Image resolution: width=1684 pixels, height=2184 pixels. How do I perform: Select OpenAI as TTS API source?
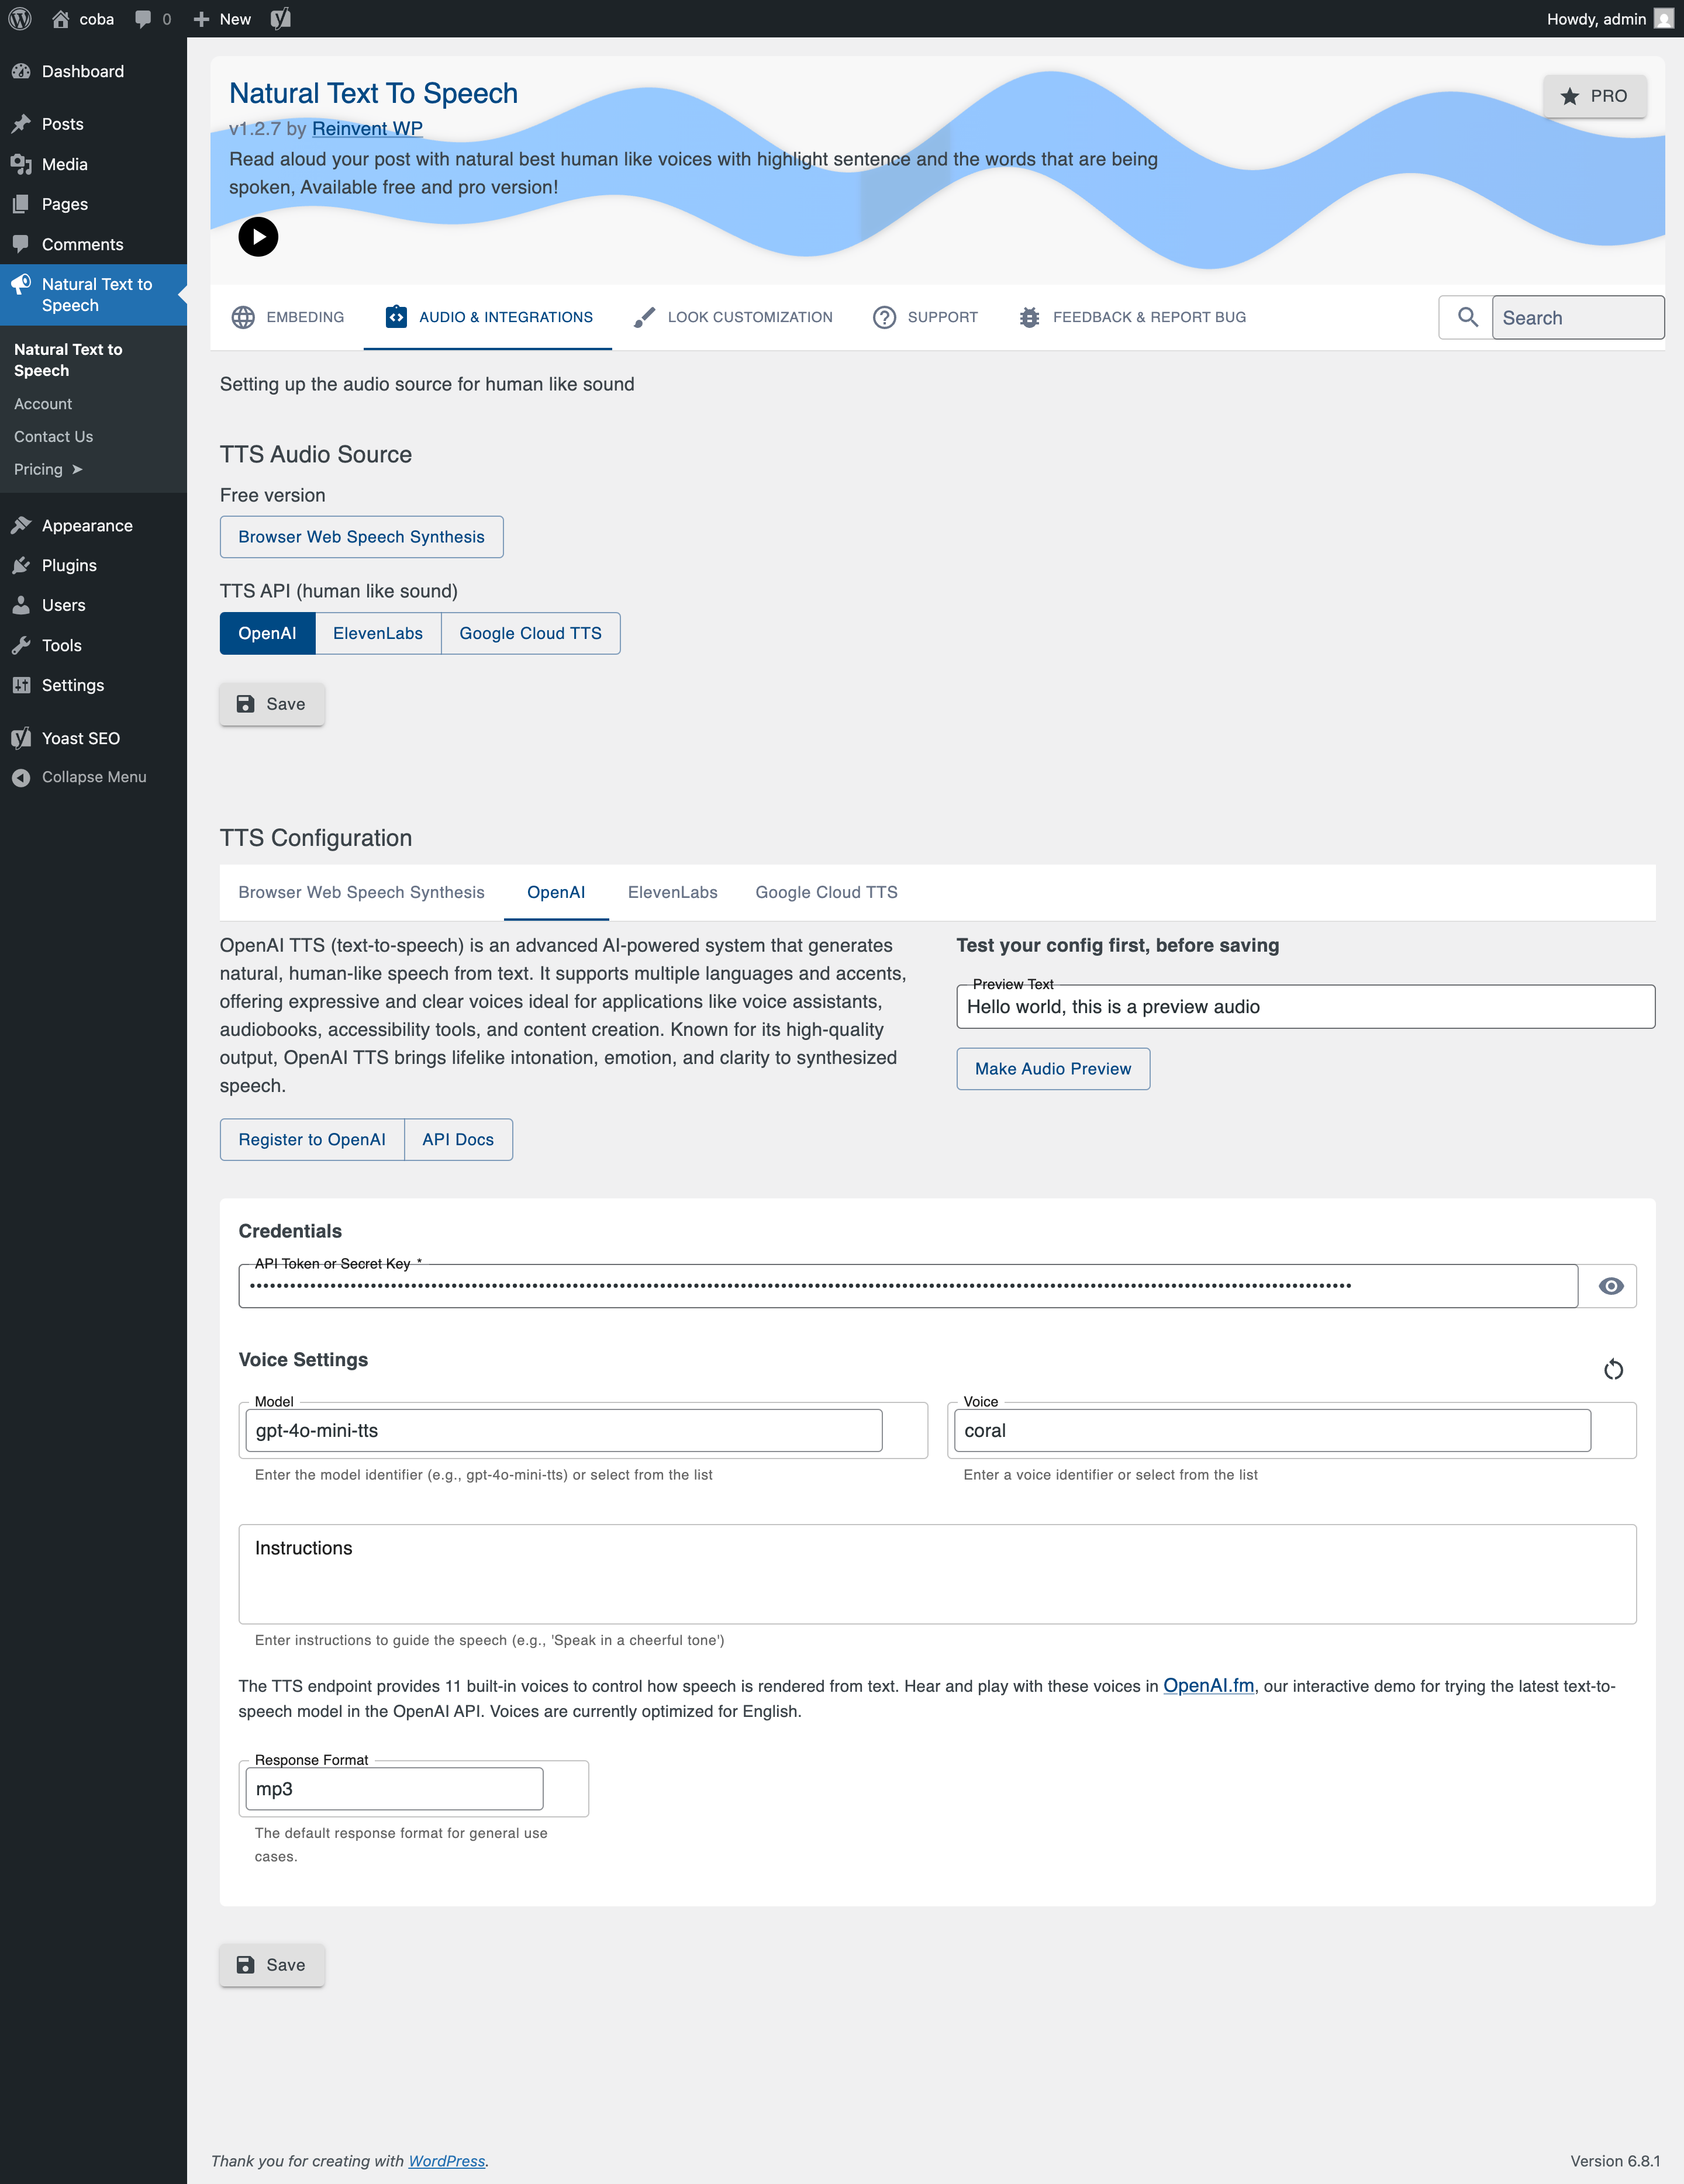tap(267, 633)
